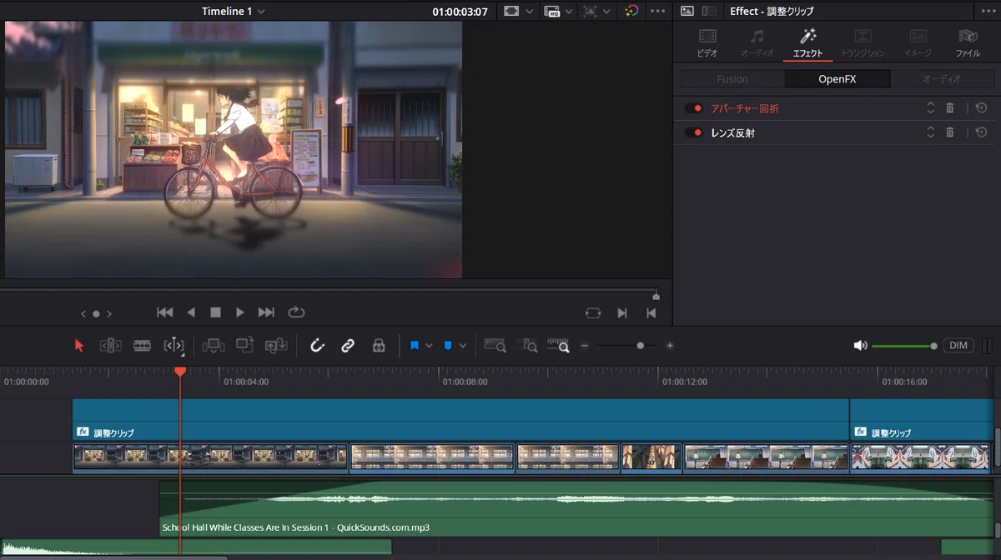The width and height of the screenshot is (1001, 560).
Task: Click the Overwrite Clip toolbar icon
Action: (245, 344)
